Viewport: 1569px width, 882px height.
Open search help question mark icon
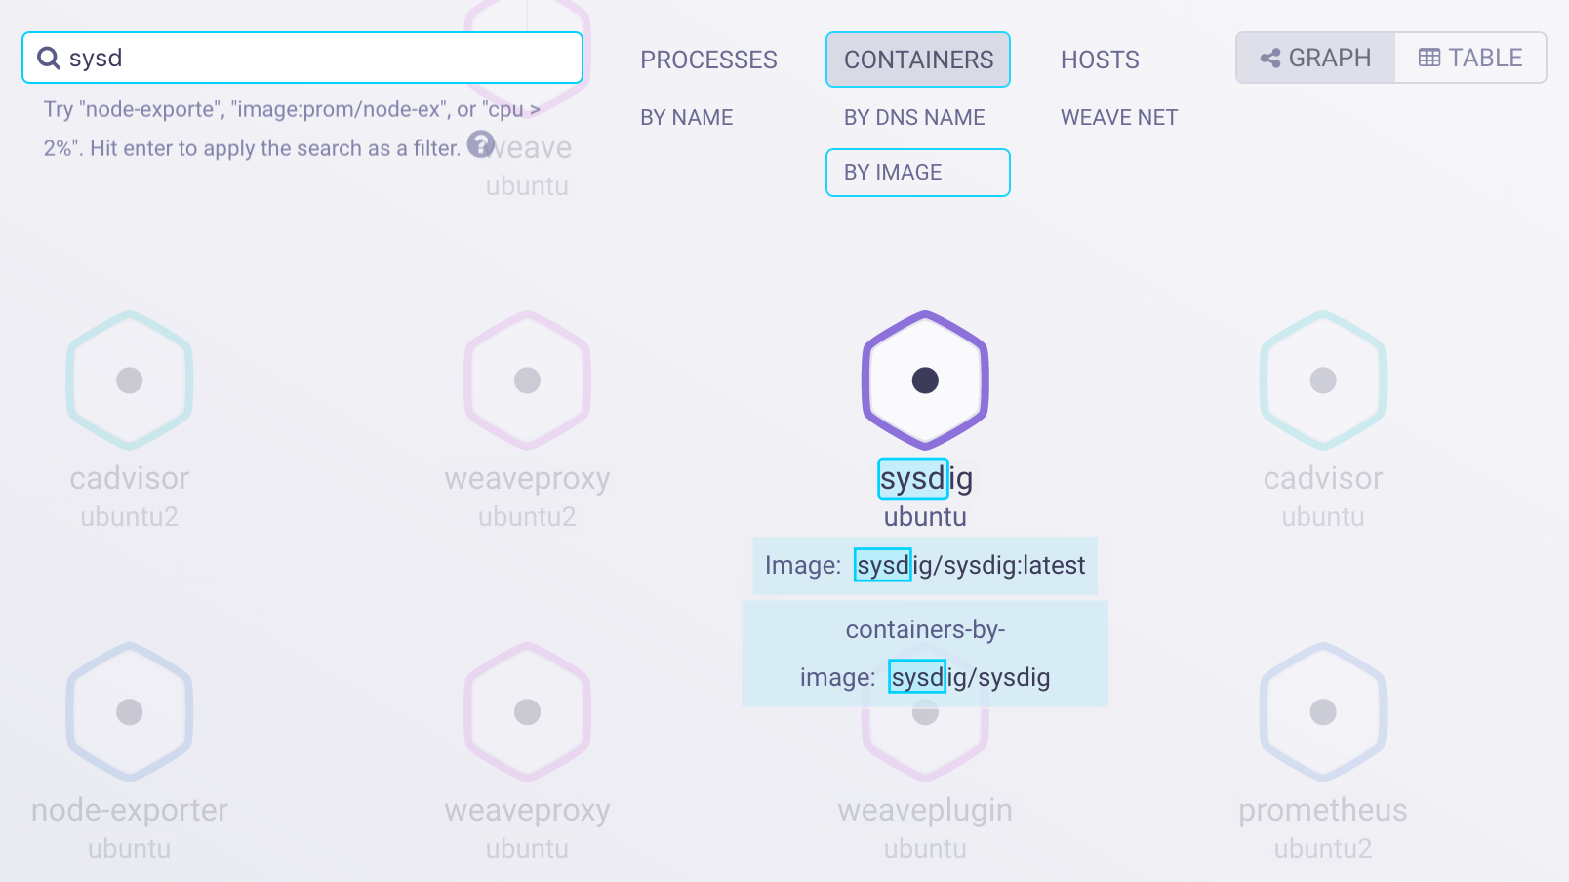480,144
